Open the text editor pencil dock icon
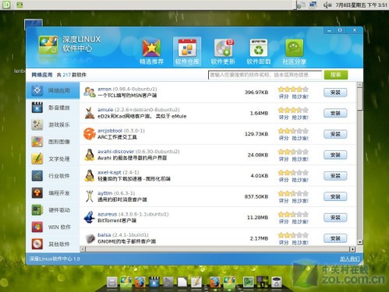This screenshot has height=292, width=389. [196, 283]
